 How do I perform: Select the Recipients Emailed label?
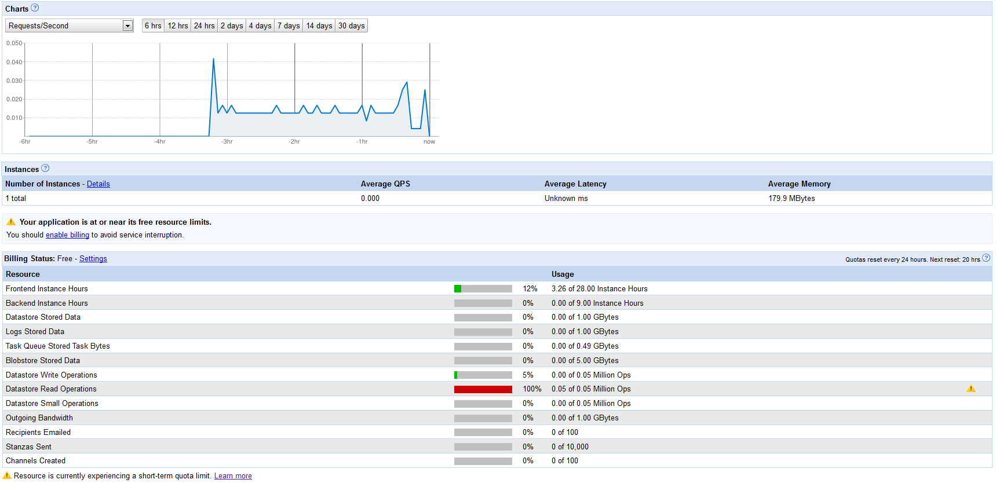(x=38, y=433)
